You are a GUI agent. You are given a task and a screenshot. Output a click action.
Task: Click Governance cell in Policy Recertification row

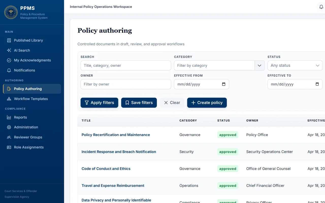click(x=190, y=135)
